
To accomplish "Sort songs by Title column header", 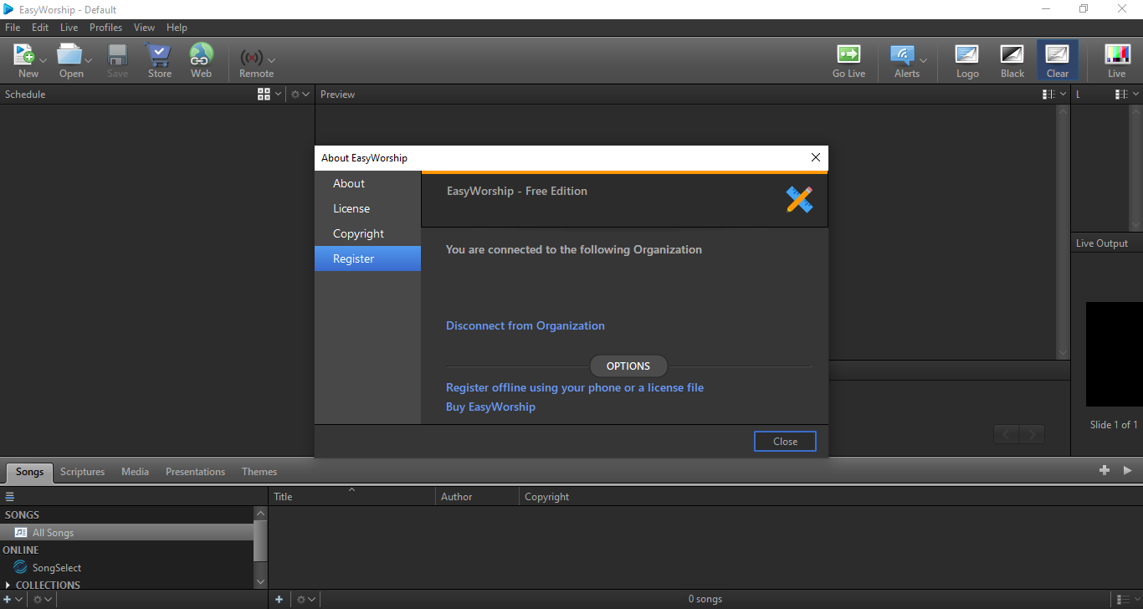I will click(351, 496).
